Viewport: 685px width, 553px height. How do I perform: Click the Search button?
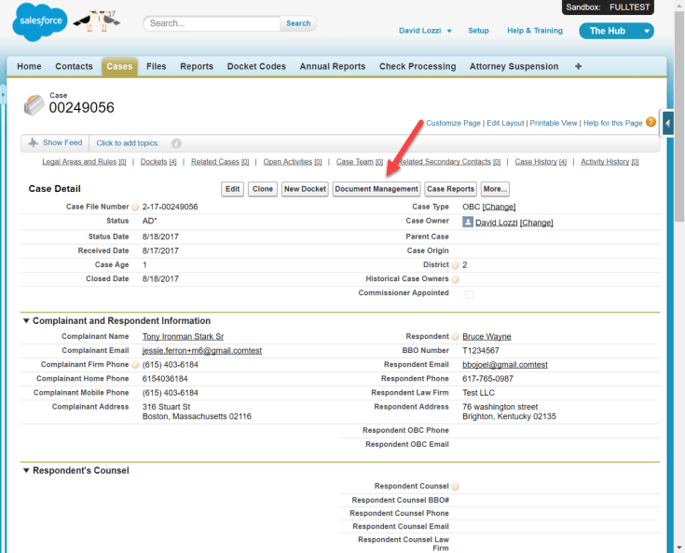click(x=298, y=23)
